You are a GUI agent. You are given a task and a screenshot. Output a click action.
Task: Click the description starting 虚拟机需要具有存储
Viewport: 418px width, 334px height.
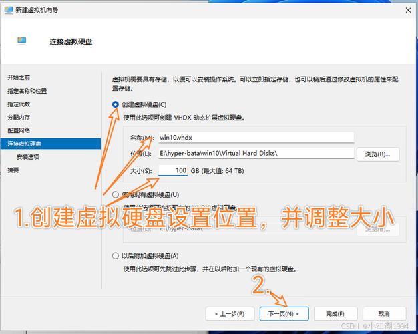point(255,83)
